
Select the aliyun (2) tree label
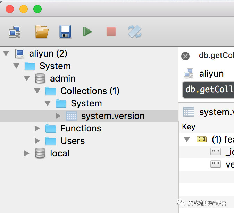48,53
